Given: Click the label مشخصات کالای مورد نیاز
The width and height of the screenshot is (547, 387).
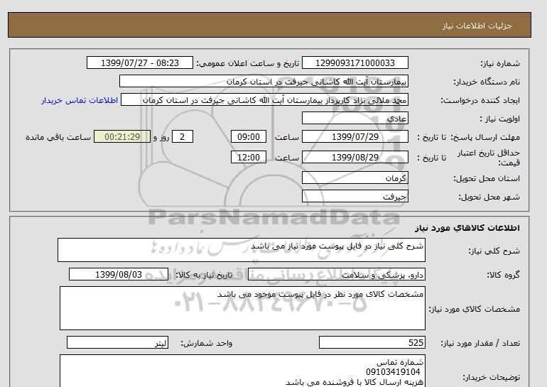Looking at the screenshot, I should tap(474, 309).
